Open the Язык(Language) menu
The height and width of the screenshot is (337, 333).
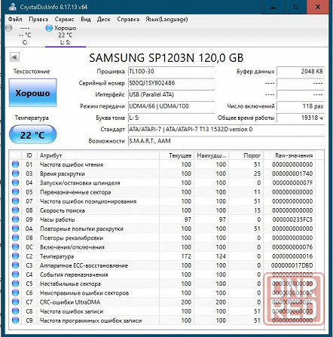[x=166, y=20]
